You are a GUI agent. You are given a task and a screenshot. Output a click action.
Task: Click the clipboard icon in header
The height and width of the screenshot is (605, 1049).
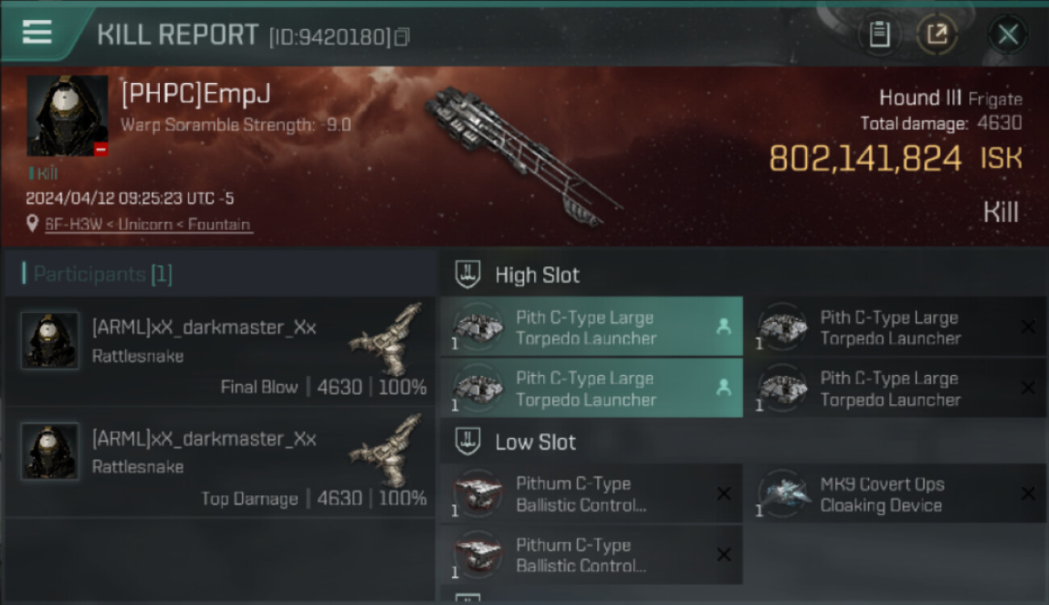pos(879,35)
